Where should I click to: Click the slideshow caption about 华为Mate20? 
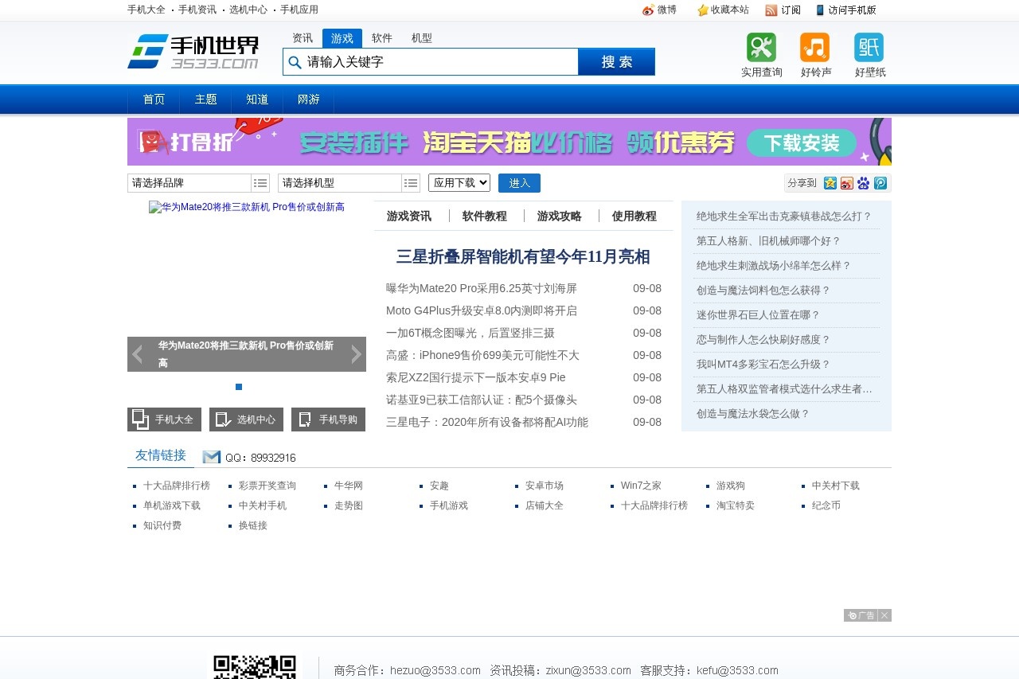[247, 354]
